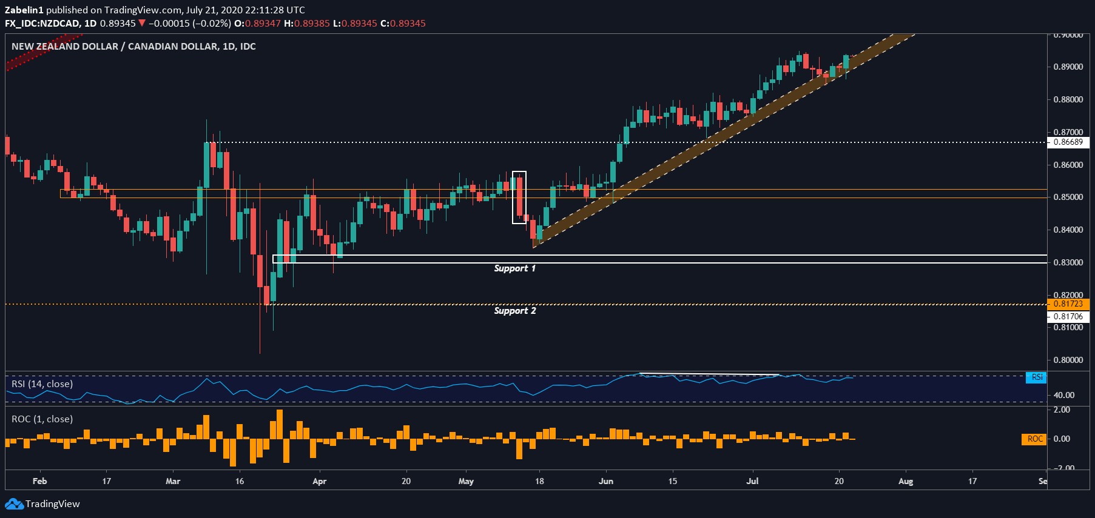Viewport: 1095px width, 518px height.
Task: Click the white 0.81706 price label
Action: (x=1068, y=316)
